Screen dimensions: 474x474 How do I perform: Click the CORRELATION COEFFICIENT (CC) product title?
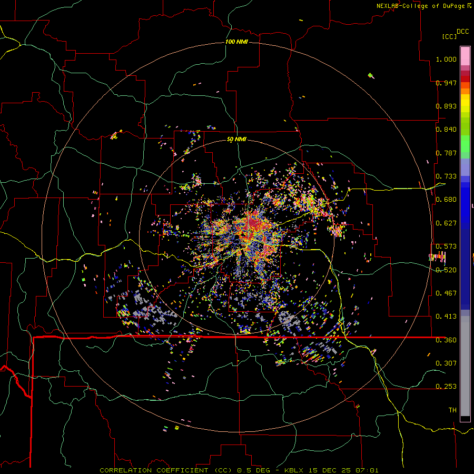[166, 470]
